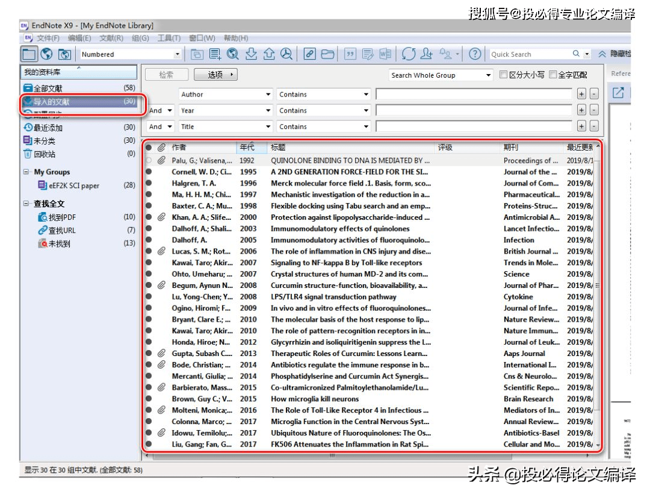Image resolution: width=650 pixels, height=497 pixels.
Task: Collapse the My Groups group set
Action: tap(26, 171)
